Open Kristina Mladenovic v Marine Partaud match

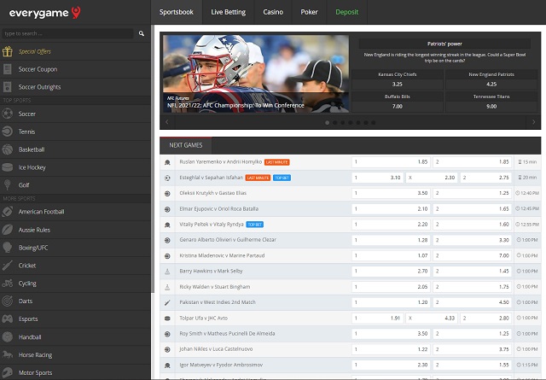[x=222, y=255]
